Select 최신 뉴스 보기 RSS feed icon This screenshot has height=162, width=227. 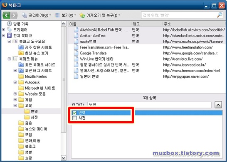tap(21, 53)
